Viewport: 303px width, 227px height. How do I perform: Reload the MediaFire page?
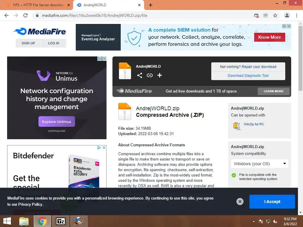click(25, 15)
